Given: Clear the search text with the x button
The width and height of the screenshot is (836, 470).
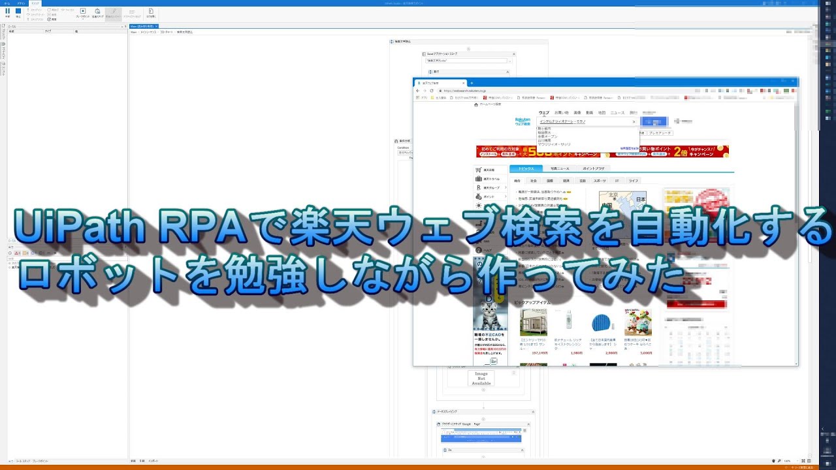Looking at the screenshot, I should [x=634, y=121].
